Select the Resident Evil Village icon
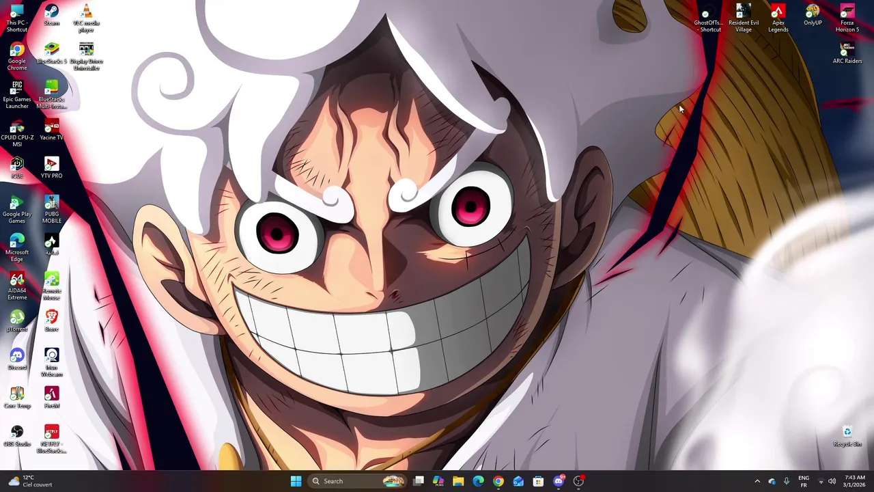Screen dimensions: 874x492 [744, 18]
